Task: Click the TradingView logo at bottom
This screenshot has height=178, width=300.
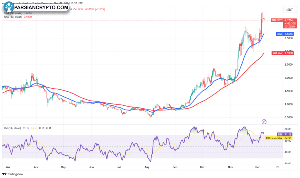Action: 13,174
